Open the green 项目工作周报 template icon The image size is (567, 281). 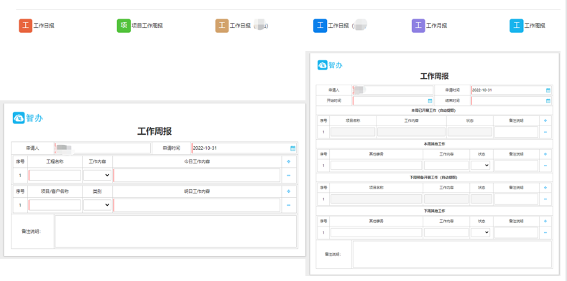point(124,26)
